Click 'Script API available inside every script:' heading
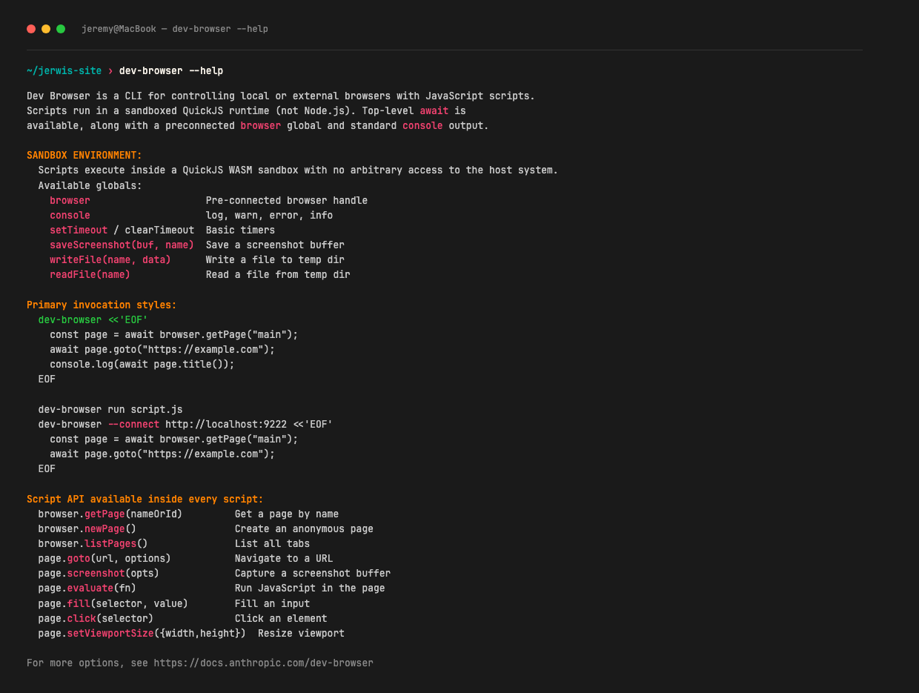 [145, 500]
